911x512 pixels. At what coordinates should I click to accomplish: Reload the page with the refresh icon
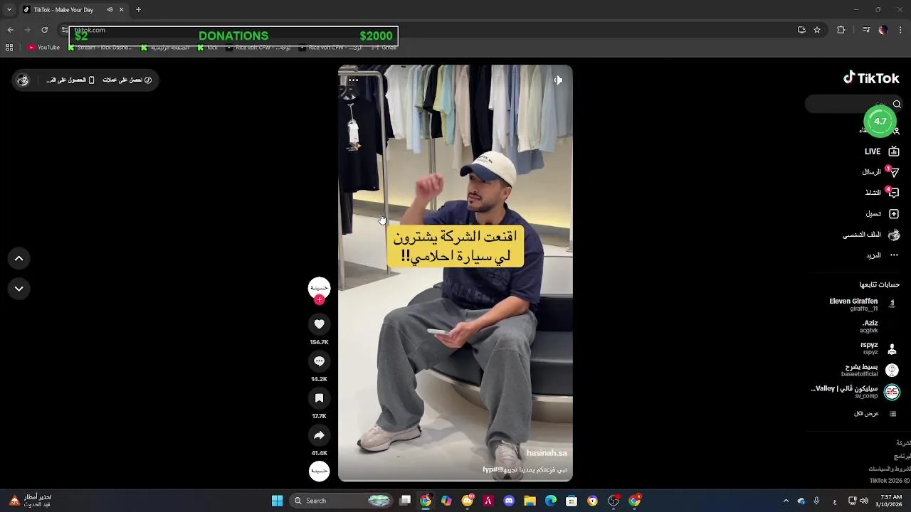[x=44, y=30]
